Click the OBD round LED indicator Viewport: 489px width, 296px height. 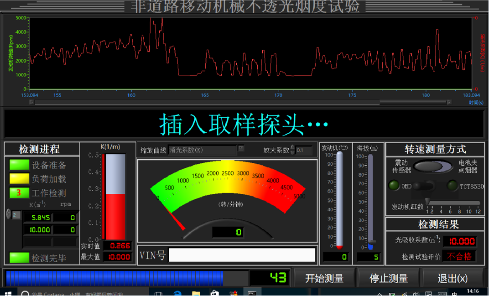pos(394,186)
